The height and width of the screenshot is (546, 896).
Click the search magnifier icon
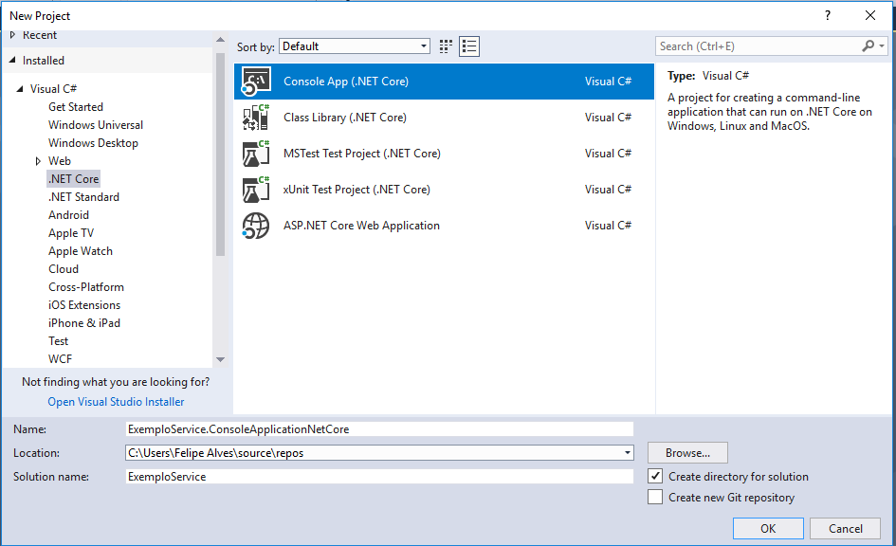868,45
